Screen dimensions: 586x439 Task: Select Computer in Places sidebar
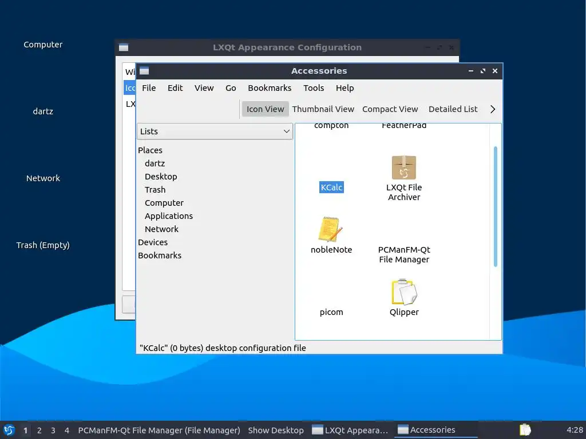pyautogui.click(x=164, y=203)
